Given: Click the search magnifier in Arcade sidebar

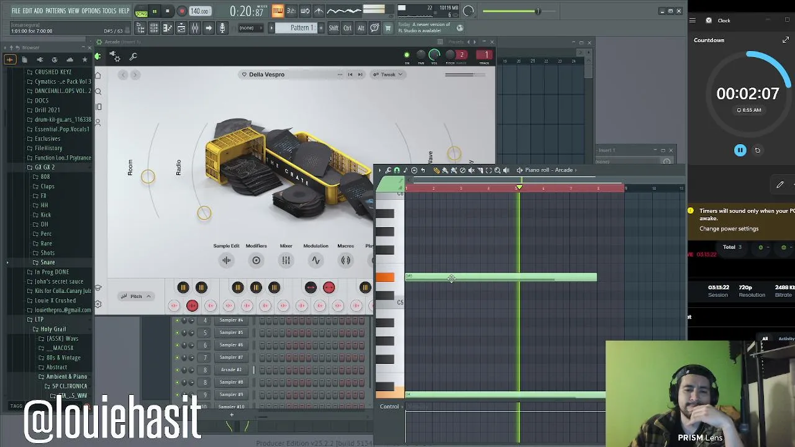Looking at the screenshot, I should click(x=98, y=91).
